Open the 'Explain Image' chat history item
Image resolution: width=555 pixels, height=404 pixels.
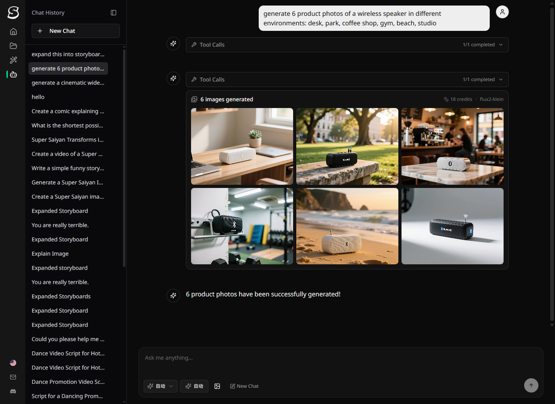[50, 254]
